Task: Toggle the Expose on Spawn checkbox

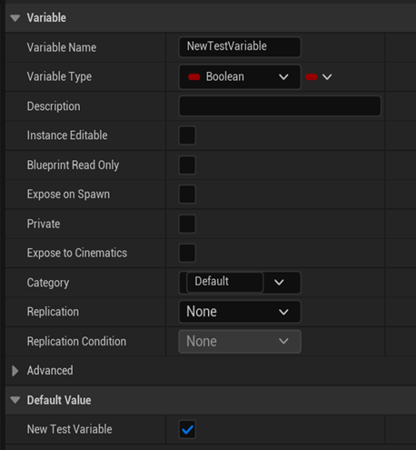Action: pos(187,194)
